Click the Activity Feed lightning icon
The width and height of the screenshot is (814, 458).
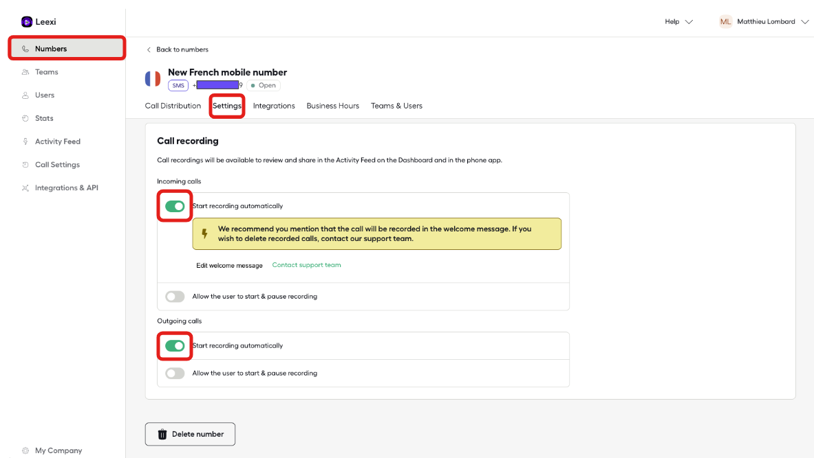[x=25, y=141]
